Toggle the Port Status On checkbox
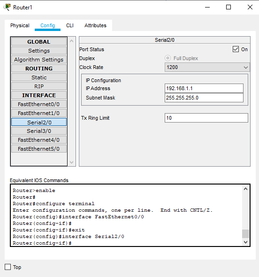This screenshot has height=277, width=259. click(236, 49)
